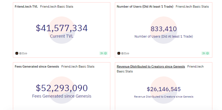This screenshot has width=222, height=110.
Task: Click the Current TVL label
Action: [62, 36]
